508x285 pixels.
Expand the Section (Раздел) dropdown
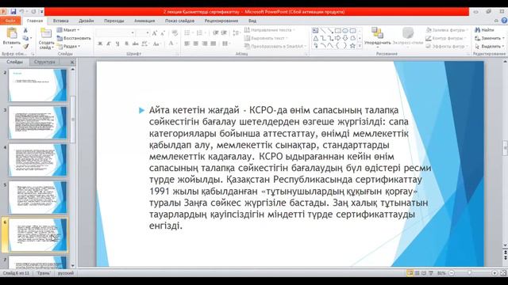[68, 46]
